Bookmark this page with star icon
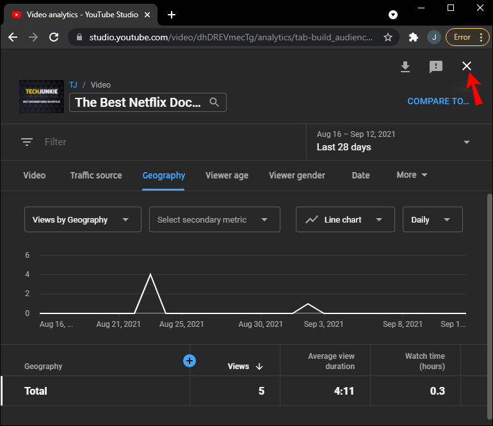 (387, 37)
